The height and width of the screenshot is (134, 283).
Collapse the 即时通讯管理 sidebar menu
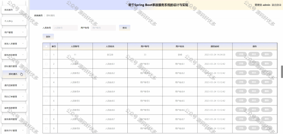click(x=14, y=66)
